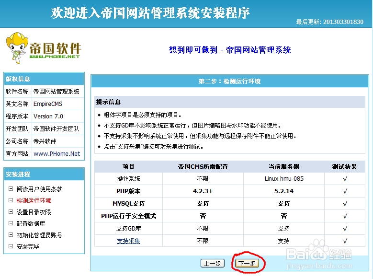Image resolution: width=373 pixels, height=279 pixels.
Task: Click the 帝国软件开发团队 cell
Action: click(58, 129)
